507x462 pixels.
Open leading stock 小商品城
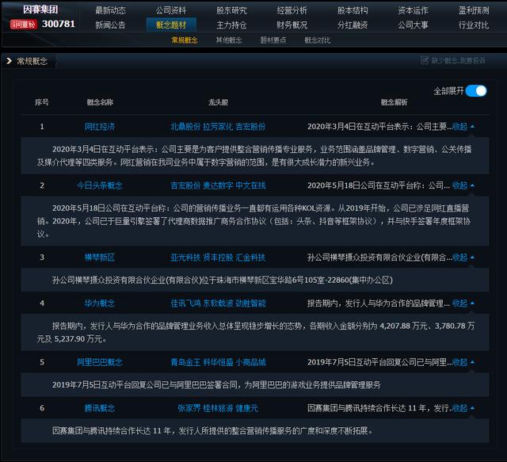click(x=250, y=362)
